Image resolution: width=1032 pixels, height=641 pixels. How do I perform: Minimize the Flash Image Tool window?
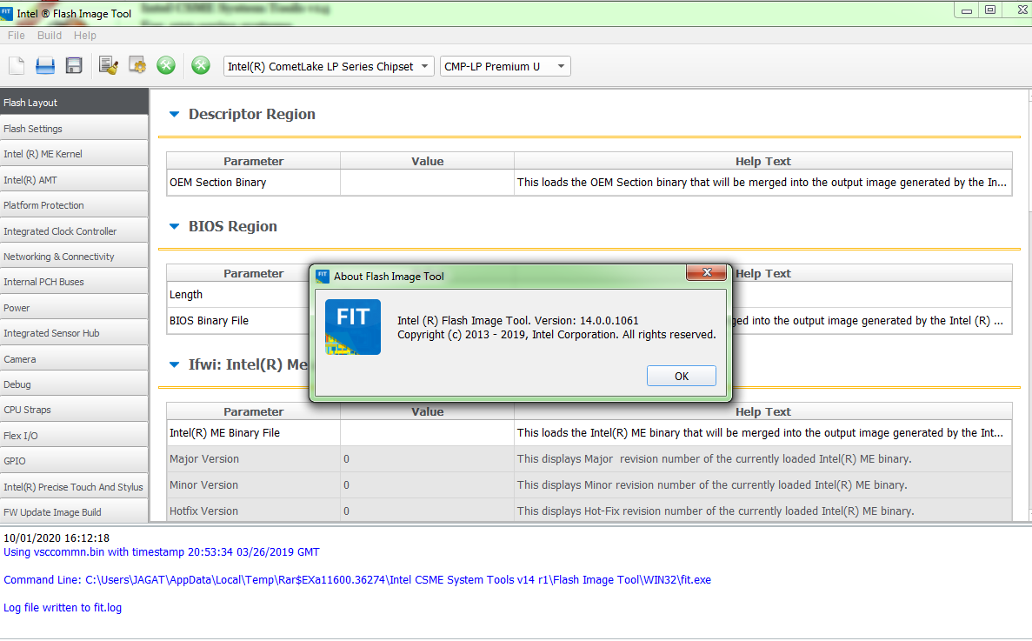tap(966, 10)
